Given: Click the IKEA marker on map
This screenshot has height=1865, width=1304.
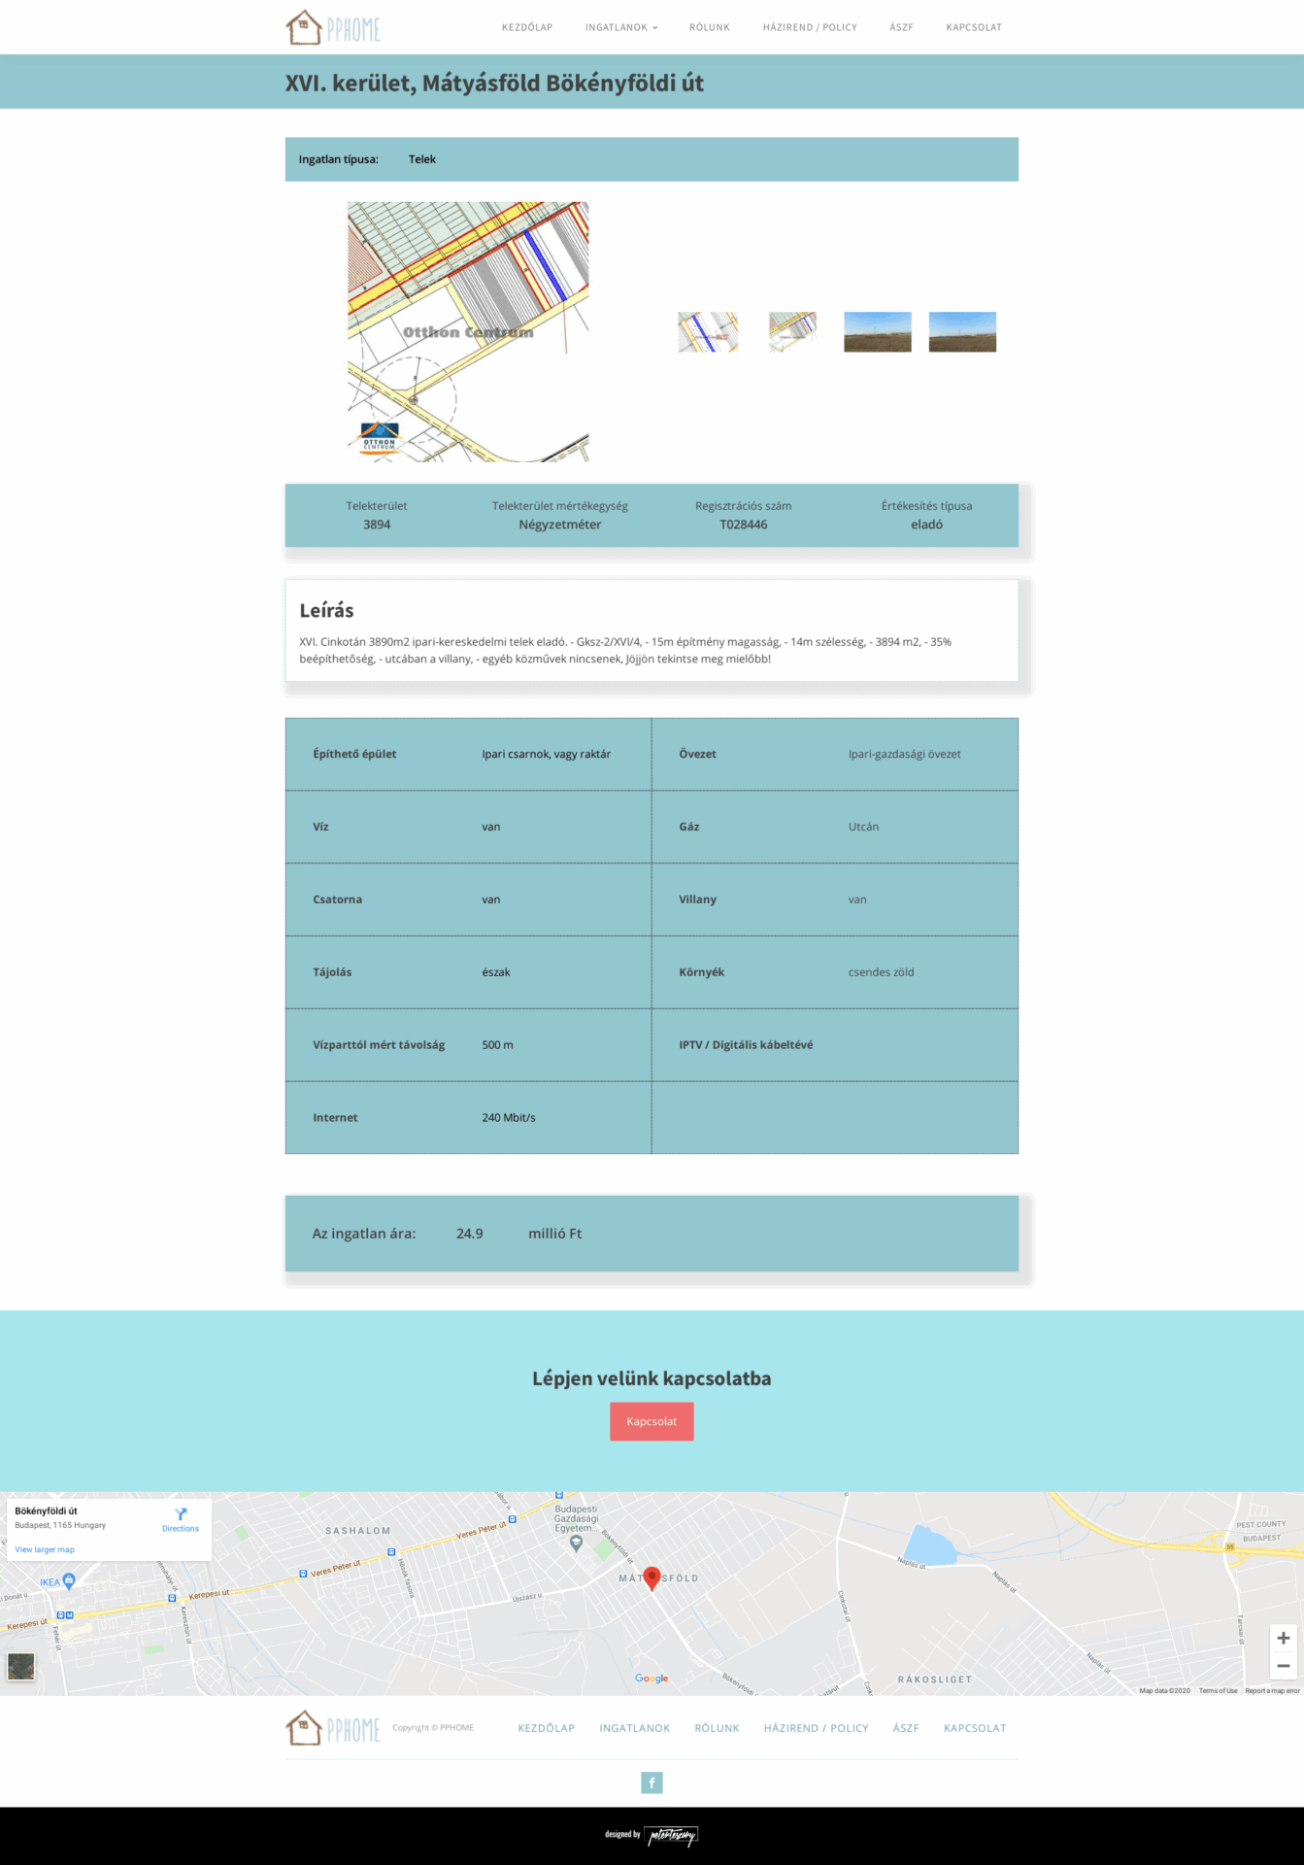Looking at the screenshot, I should pyautogui.click(x=68, y=1580).
